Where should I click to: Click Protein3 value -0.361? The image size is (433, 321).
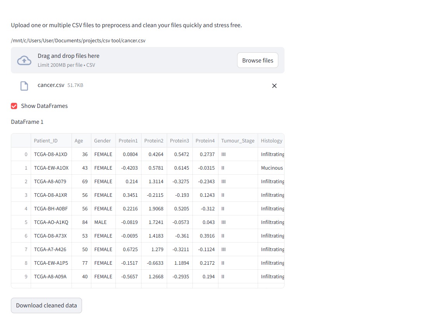point(180,236)
